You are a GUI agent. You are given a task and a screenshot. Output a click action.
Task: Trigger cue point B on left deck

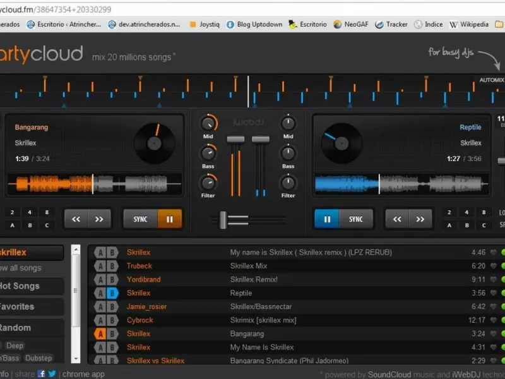[30, 226]
